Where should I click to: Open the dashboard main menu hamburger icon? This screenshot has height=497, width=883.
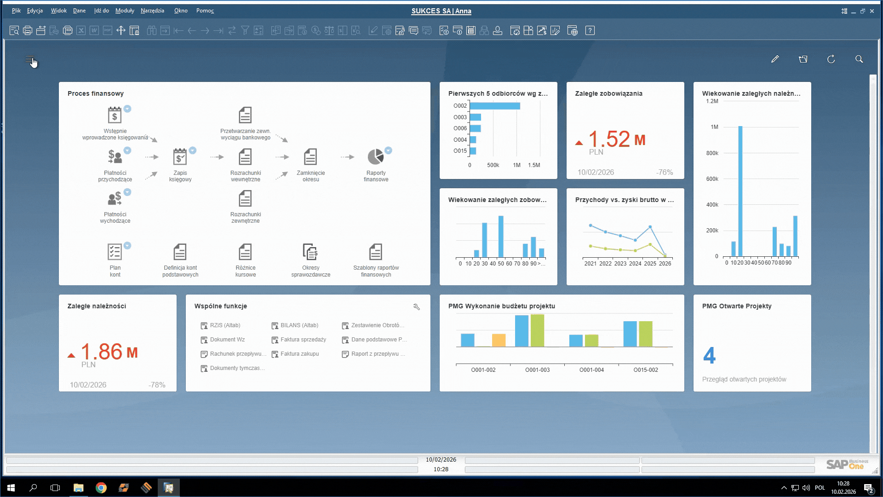pos(29,59)
